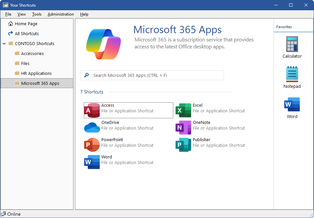Open Calculator from Favorites panel
This screenshot has width=314, height=218.
point(292,44)
